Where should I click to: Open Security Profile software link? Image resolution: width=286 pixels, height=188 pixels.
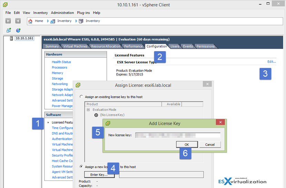coord(62,155)
